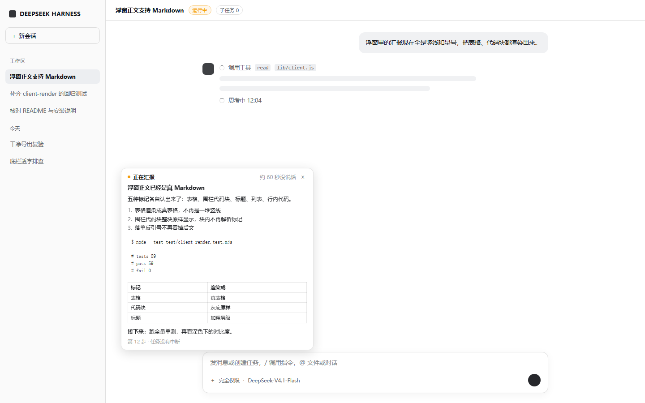
Task: Focus the message input field
Action: (x=375, y=363)
